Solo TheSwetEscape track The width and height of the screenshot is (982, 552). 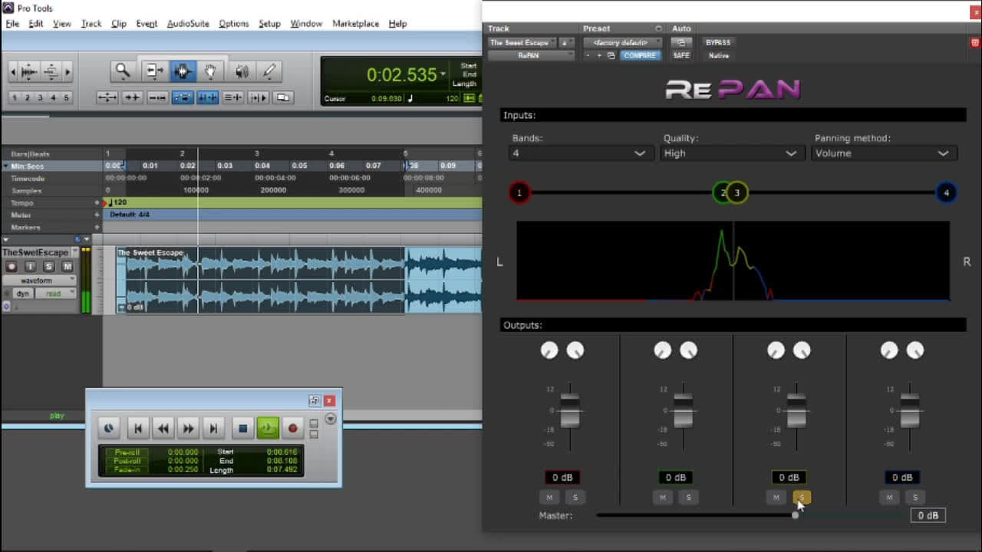point(48,266)
